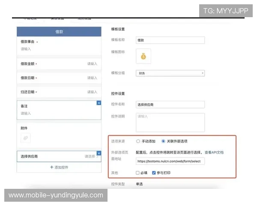257x206 pixels.
Task: Open the 模板分组 dropdown showing 财务
Action: (170, 73)
